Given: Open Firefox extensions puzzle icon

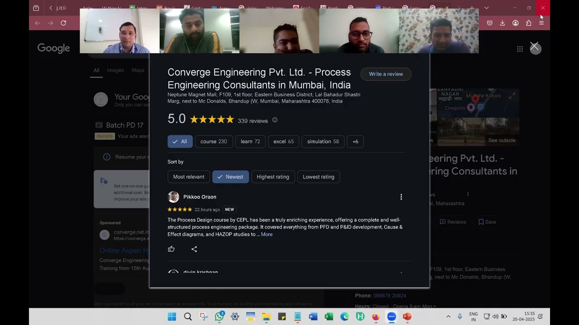Looking at the screenshot, I should click(528, 23).
